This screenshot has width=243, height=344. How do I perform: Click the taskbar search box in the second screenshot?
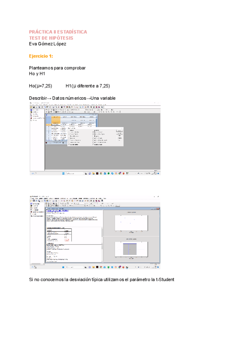tap(75, 267)
